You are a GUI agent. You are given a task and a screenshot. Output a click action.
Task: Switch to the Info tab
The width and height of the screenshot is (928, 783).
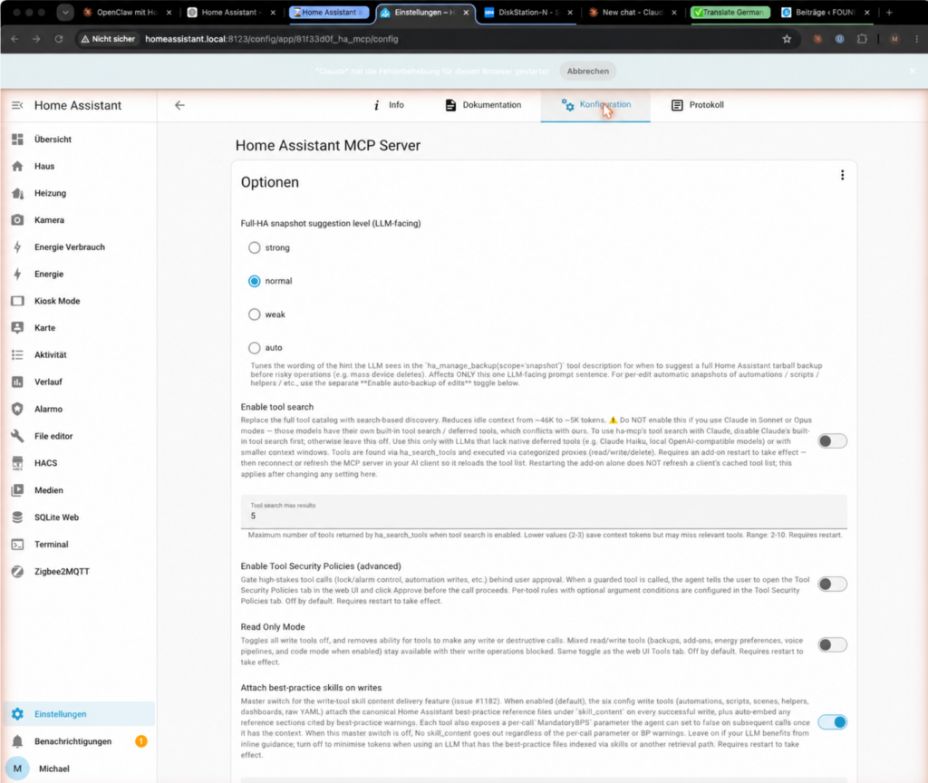pos(389,105)
